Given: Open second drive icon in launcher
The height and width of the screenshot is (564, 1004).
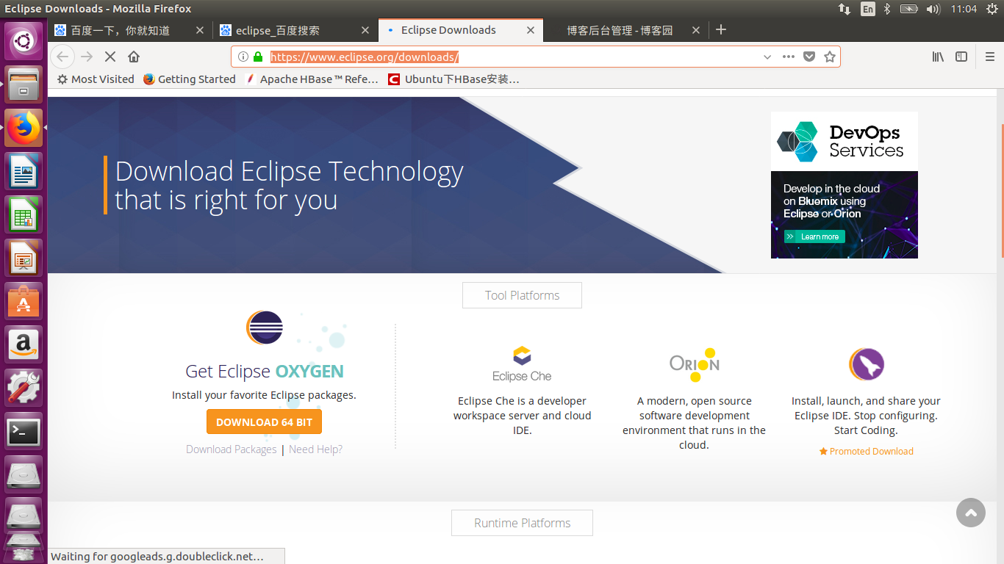Looking at the screenshot, I should [24, 517].
